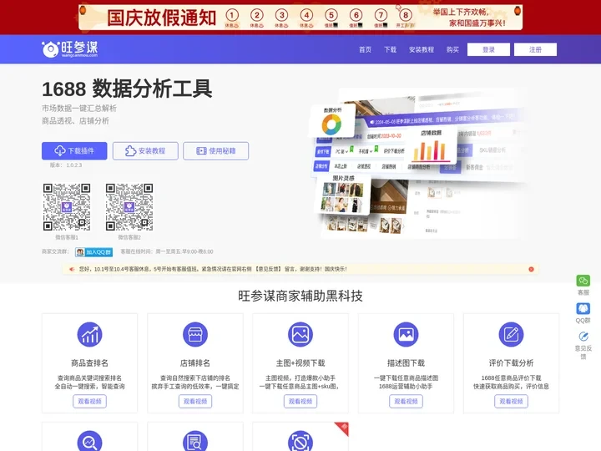Viewport: 601px width, 451px height.
Task: Click the 客服在线时间 text
Action: (167, 252)
